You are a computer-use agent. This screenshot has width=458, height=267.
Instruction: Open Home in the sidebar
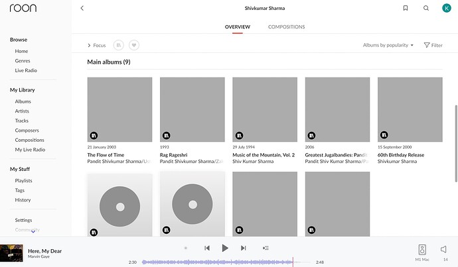[22, 51]
